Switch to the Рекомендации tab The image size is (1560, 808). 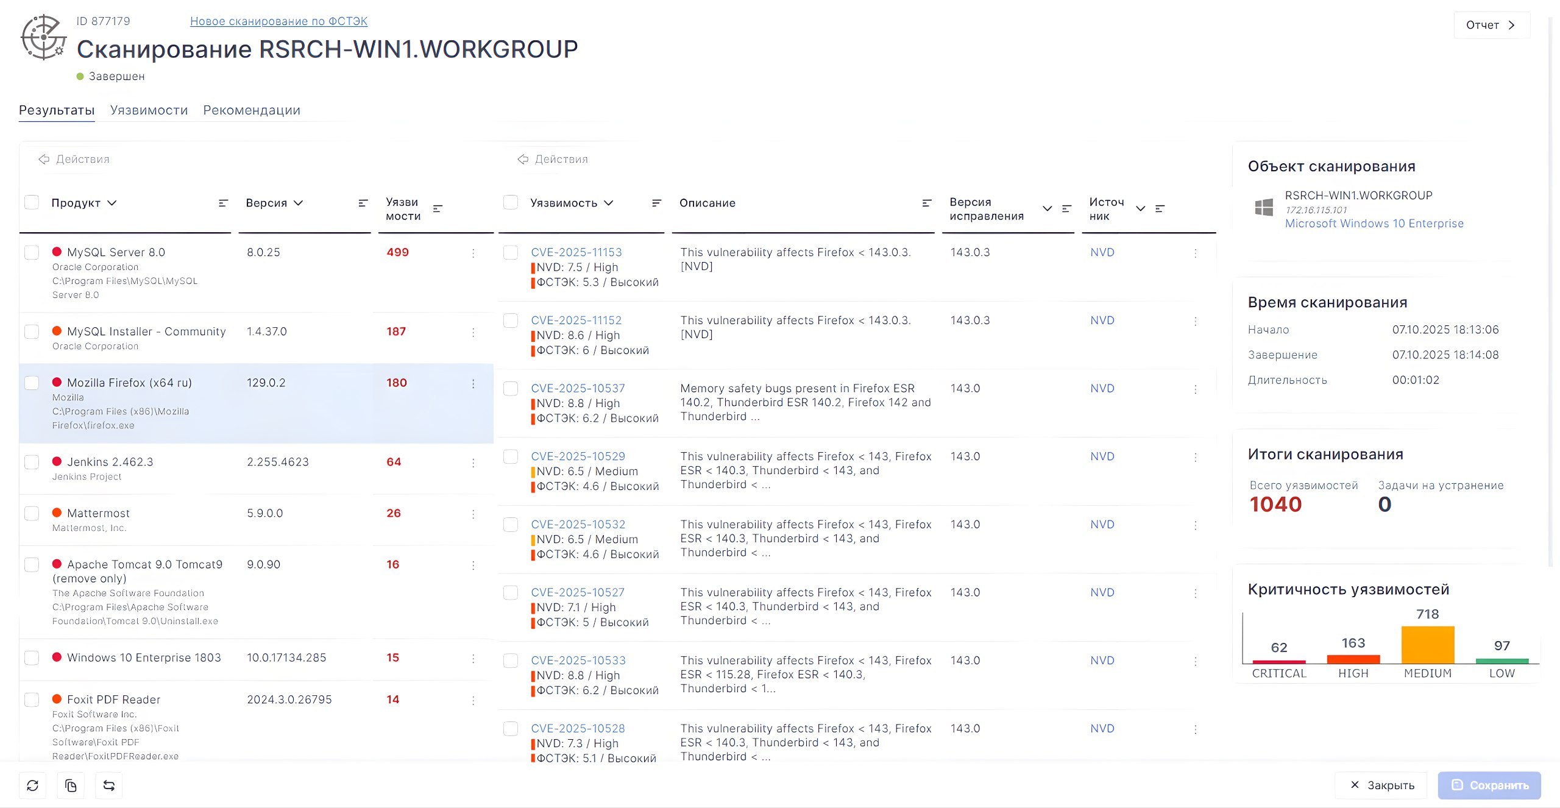pyautogui.click(x=252, y=110)
